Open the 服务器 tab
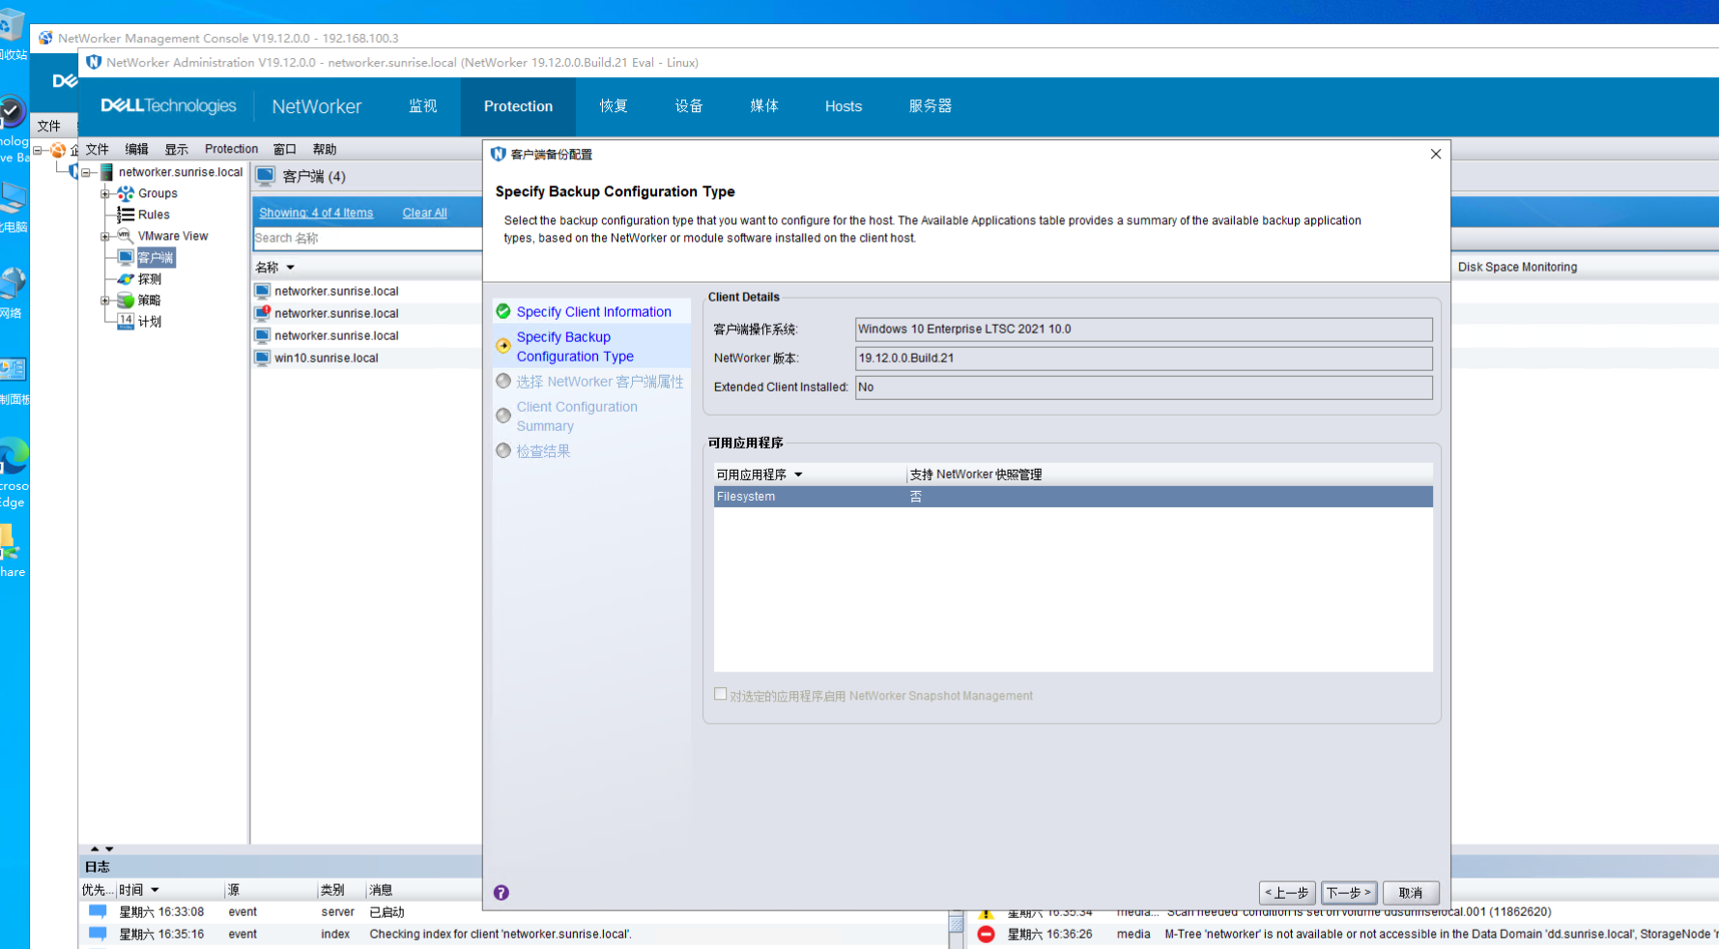 point(931,106)
